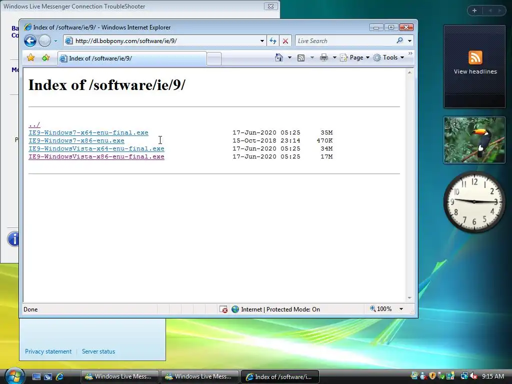This screenshot has height=384, width=512.
Task: Click the 9:15 AM taskbar clock
Action: point(492,376)
